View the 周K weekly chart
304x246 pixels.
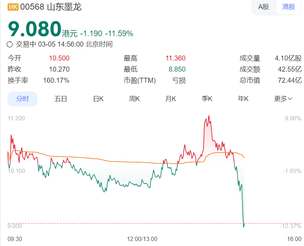[134, 99]
